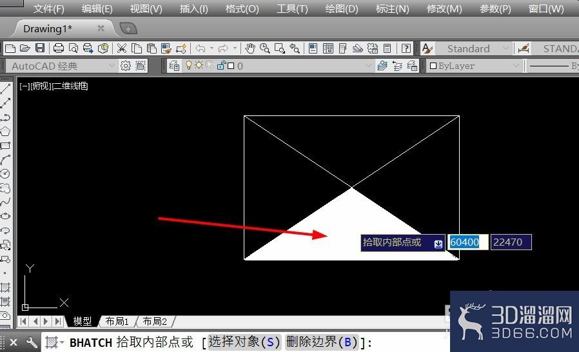Toggle layer 0 freeze with the sun icon
579x352 pixels.
(x=199, y=65)
